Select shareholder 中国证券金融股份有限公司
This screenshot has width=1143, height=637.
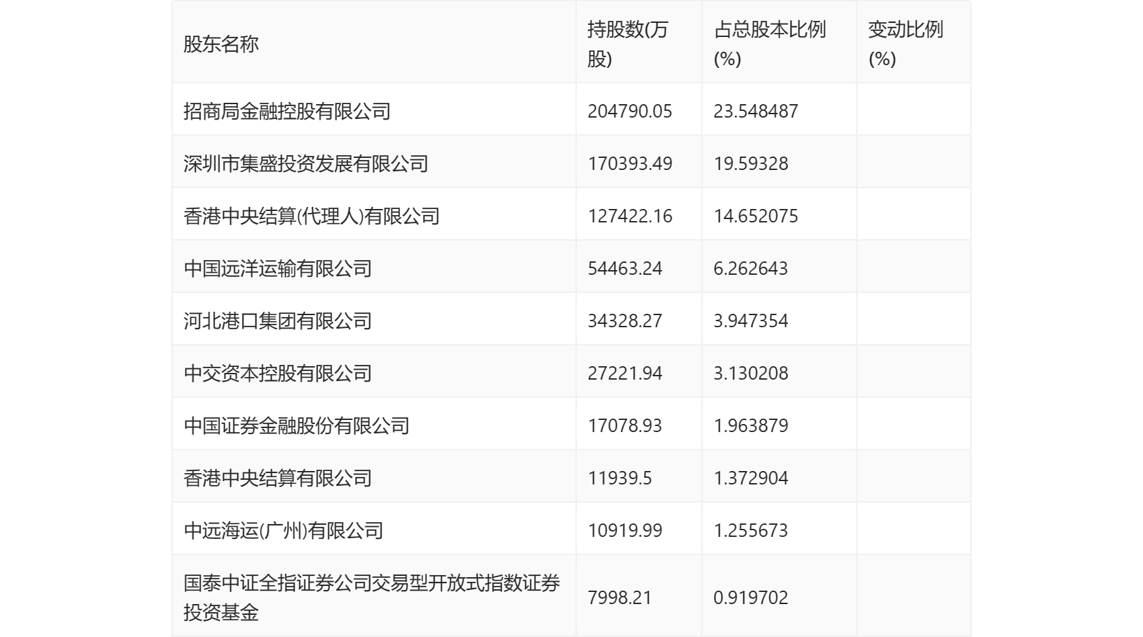297,425
